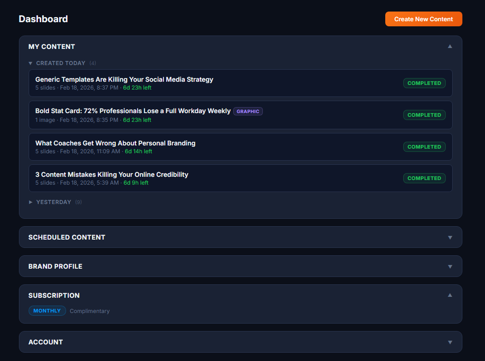This screenshot has height=361, width=485.
Task: Click the Complimentary subscription label
Action: click(x=90, y=311)
